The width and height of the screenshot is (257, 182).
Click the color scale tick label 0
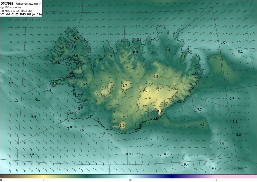[1, 180]
